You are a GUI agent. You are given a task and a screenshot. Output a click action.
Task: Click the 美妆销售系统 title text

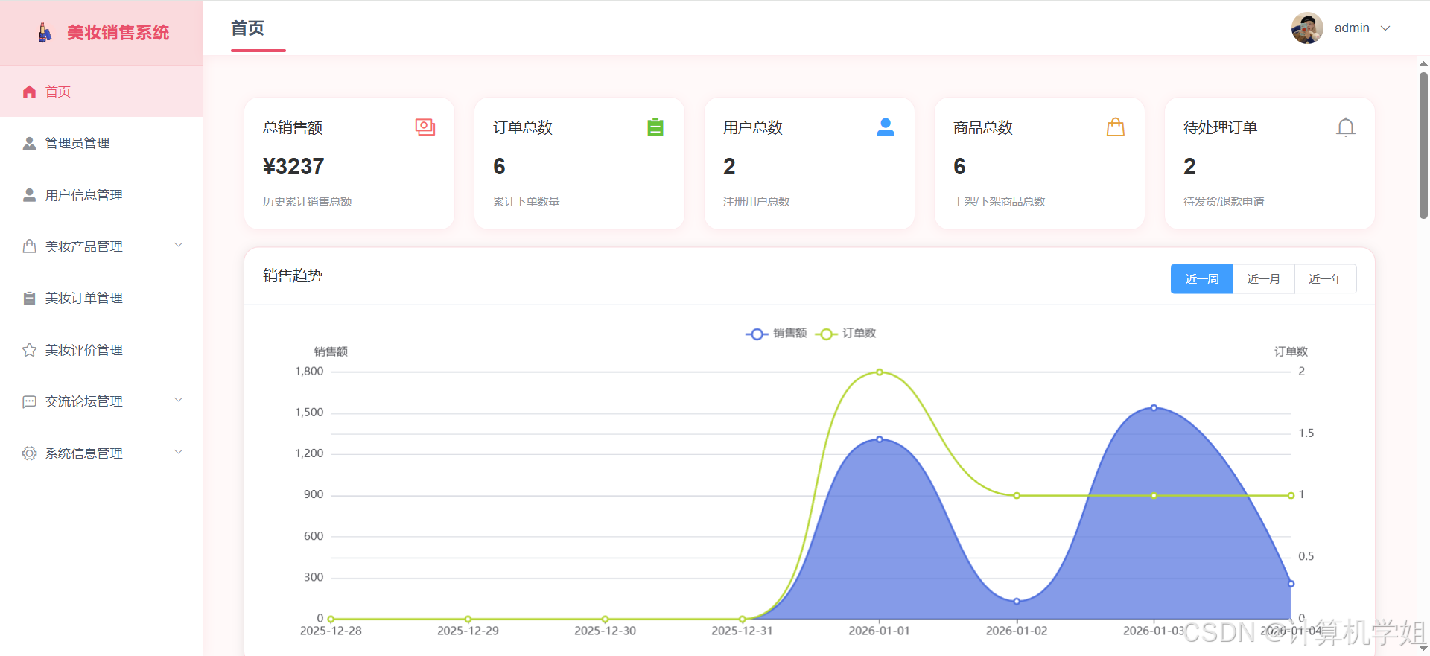click(x=118, y=33)
